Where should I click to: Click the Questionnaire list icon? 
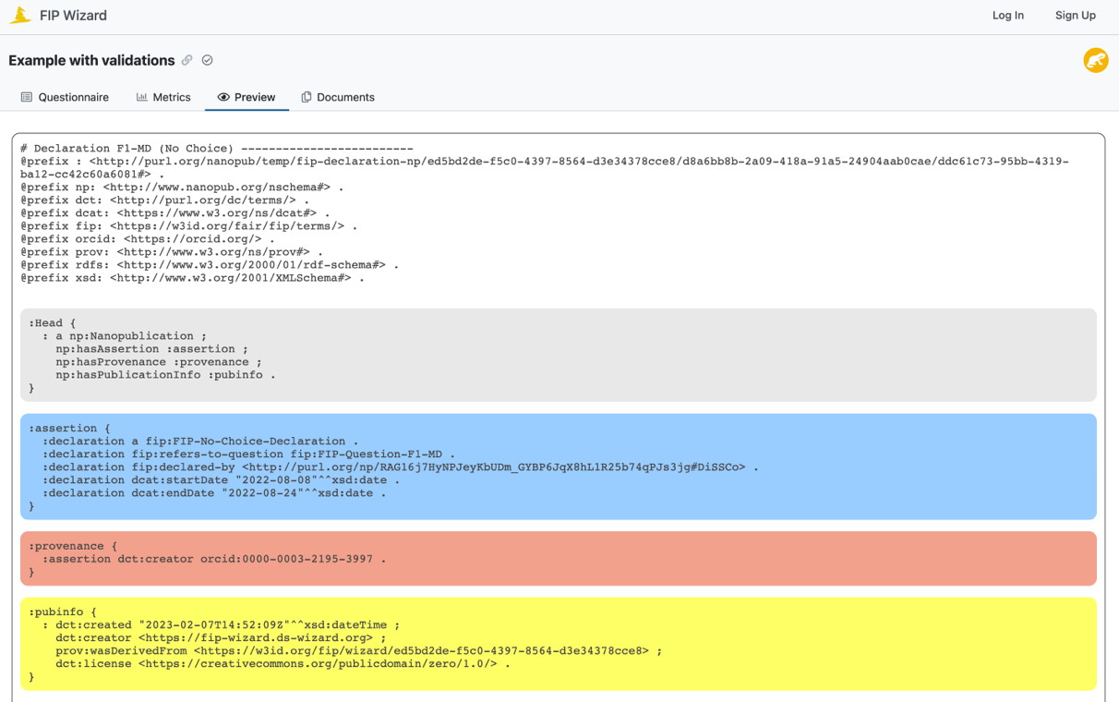[29, 97]
